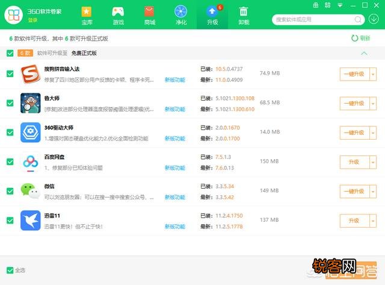385x285 pixels.
Task: Click 一键升级 for 微信
Action: (x=354, y=192)
